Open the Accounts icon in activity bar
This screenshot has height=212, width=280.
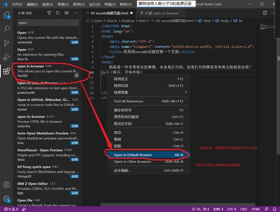(6, 185)
